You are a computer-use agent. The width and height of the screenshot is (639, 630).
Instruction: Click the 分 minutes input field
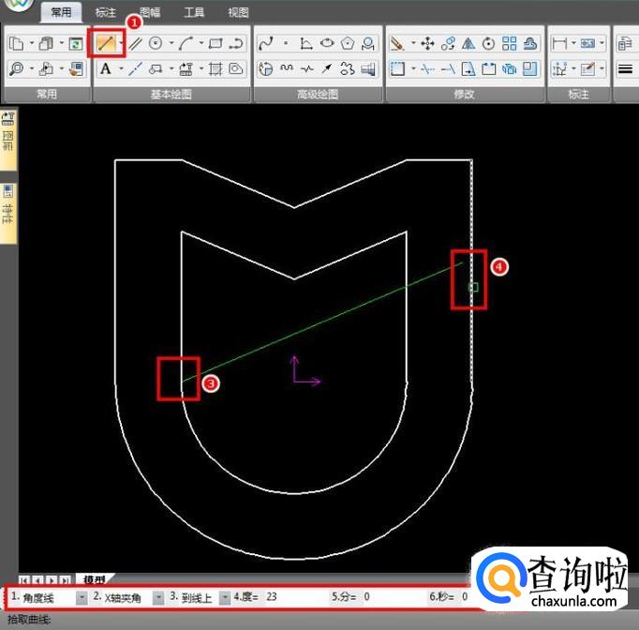[394, 597]
